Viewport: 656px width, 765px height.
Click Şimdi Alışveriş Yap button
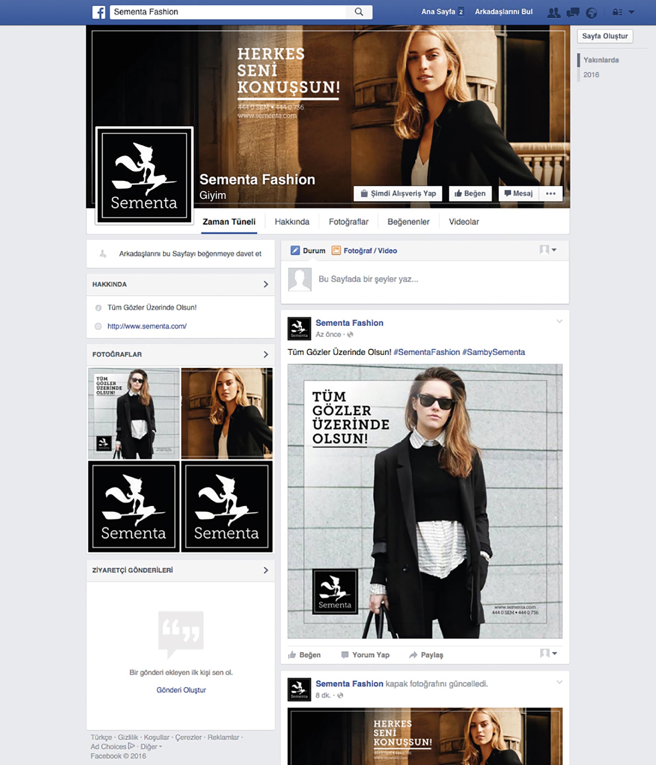(398, 193)
